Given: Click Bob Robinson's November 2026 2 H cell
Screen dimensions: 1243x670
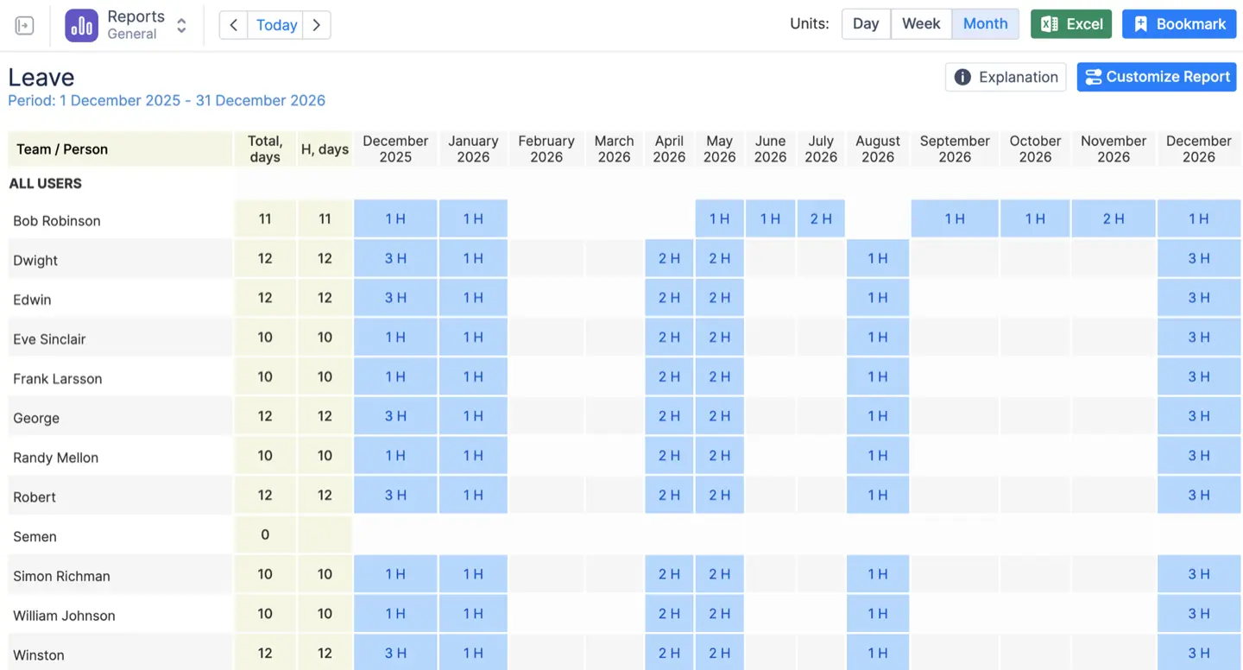Looking at the screenshot, I should tap(1114, 218).
